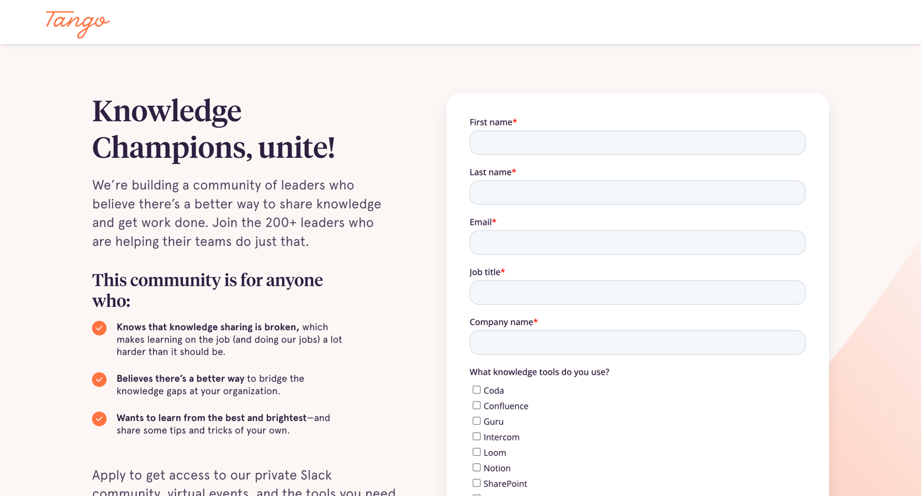Click the checkmark icon beside knowledge sharing is broken
The height and width of the screenshot is (496, 921).
99,328
